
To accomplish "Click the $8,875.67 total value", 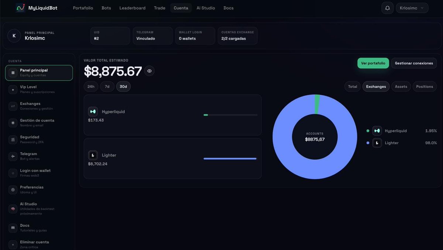I will 113,71.
